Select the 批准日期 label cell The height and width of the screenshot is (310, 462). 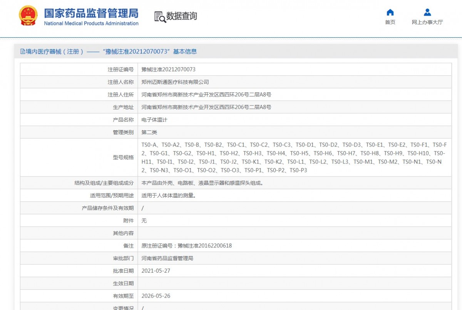point(79,271)
